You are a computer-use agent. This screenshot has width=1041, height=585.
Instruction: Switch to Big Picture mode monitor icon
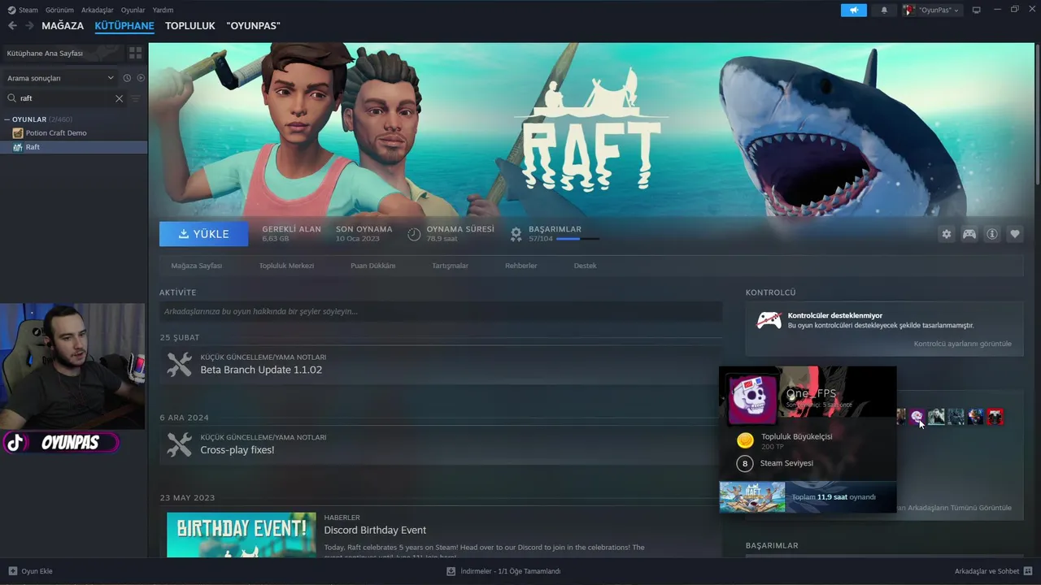976,10
